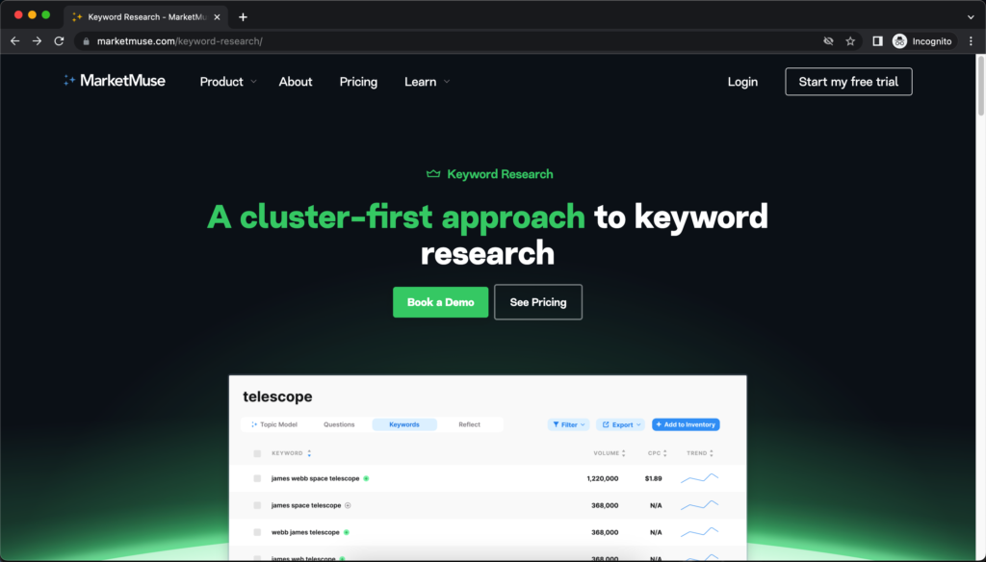The image size is (986, 562).
Task: Click the Add to Inventory button
Action: [x=686, y=425]
